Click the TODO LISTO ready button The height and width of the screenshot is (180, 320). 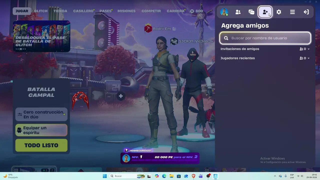pos(41,145)
